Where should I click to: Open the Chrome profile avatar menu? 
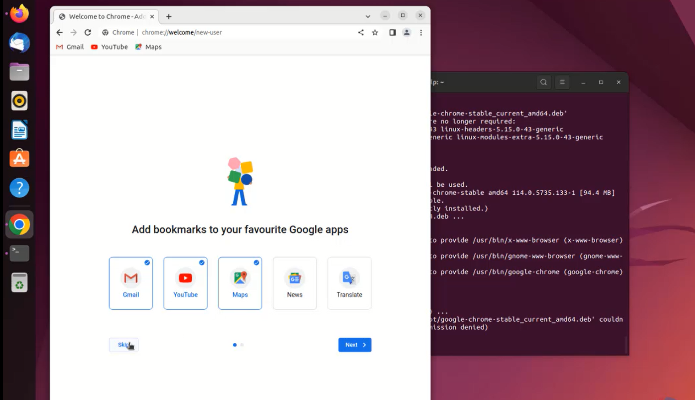[x=406, y=32]
